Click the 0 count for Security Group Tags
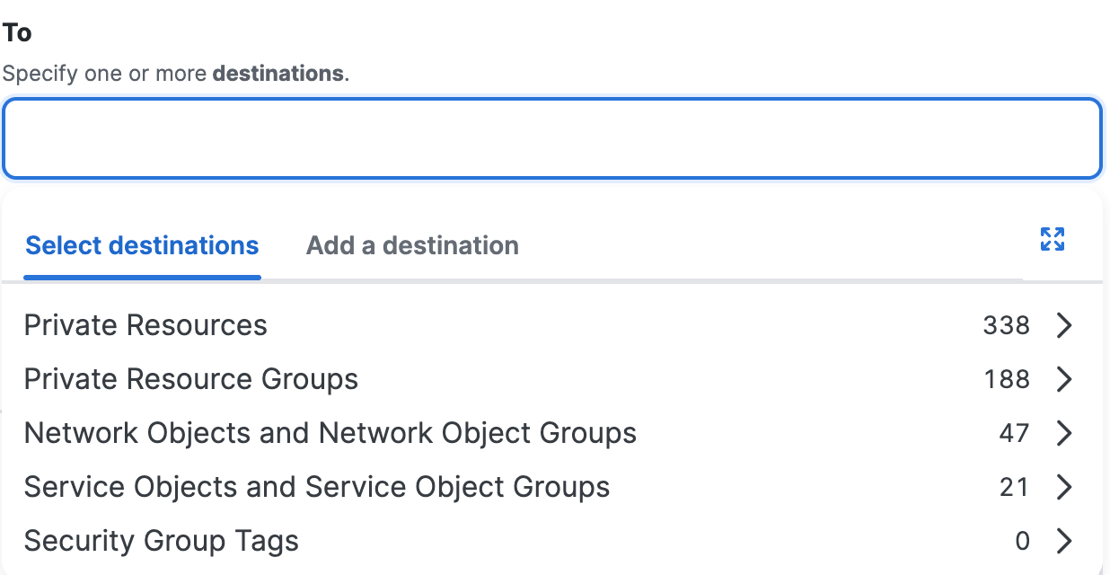 [x=1022, y=541]
